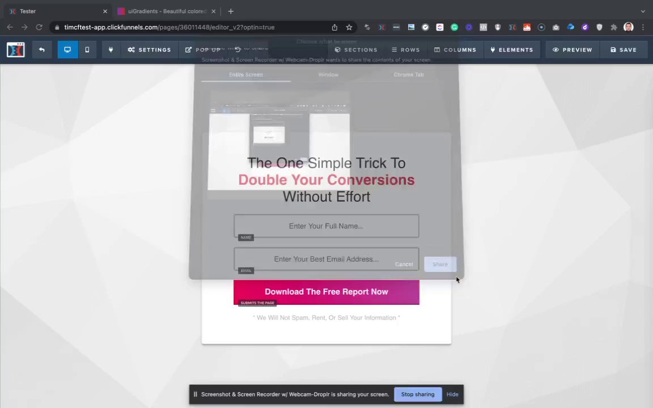Click the address bar URL
The height and width of the screenshot is (408, 653).
point(169,27)
